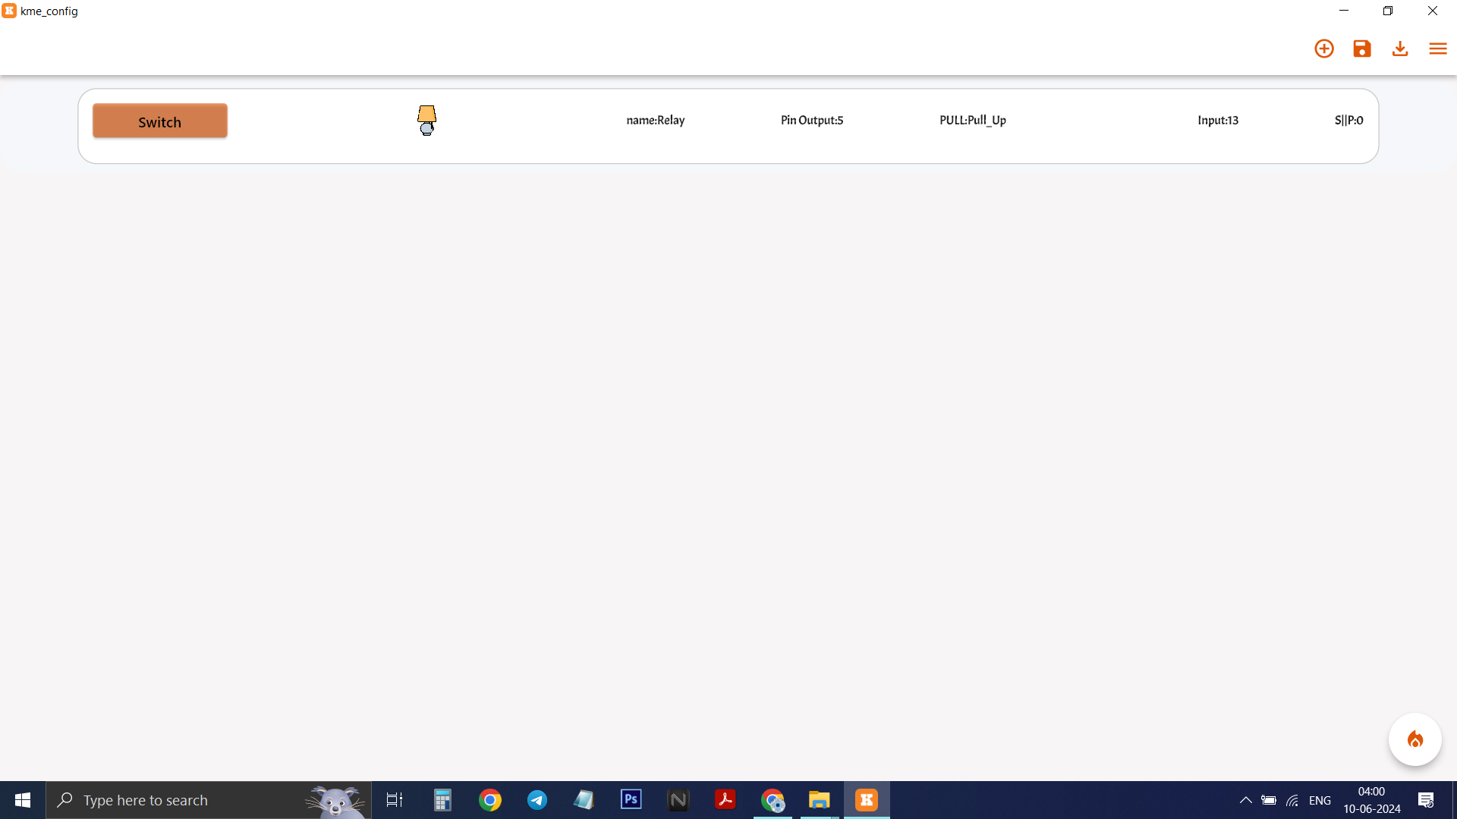Click the add (plus circle) icon
This screenshot has width=1457, height=819.
tap(1324, 49)
